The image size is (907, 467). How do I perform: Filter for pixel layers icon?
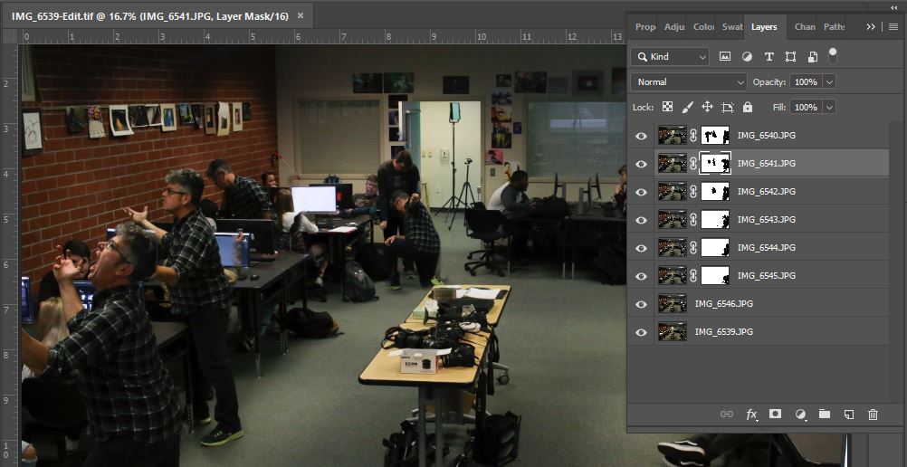click(724, 56)
